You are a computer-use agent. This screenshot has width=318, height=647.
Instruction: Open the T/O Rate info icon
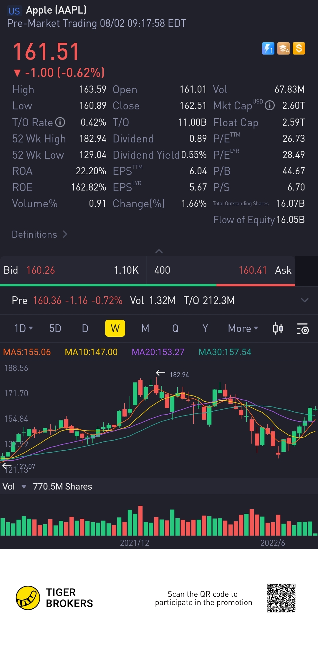pos(60,122)
